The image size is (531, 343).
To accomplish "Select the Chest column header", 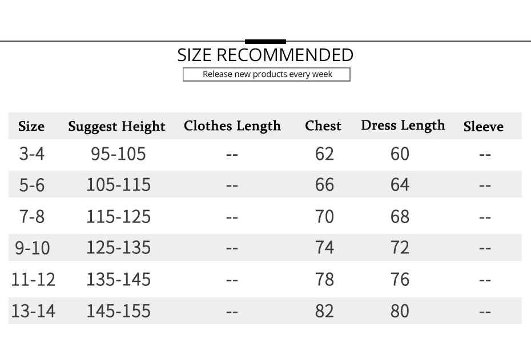I will tap(323, 126).
